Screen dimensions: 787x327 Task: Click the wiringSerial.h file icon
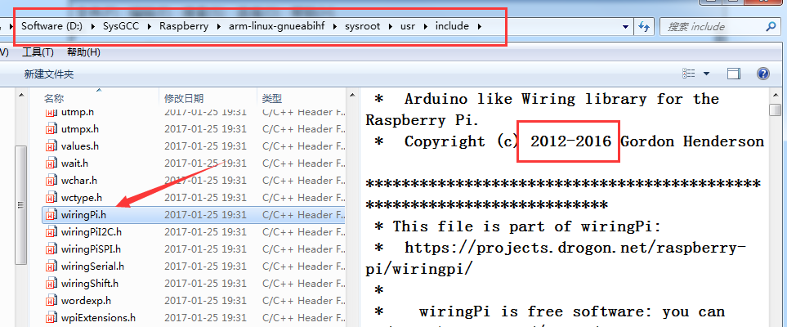click(51, 267)
